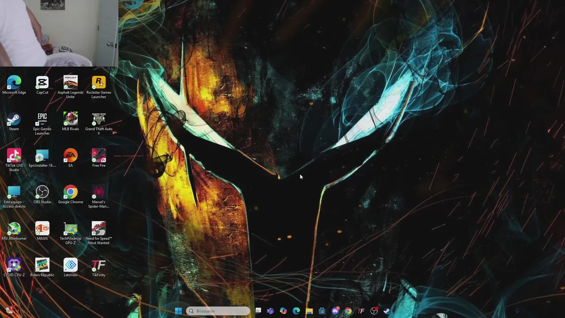Select the Steam desktop shortcut

(x=14, y=121)
